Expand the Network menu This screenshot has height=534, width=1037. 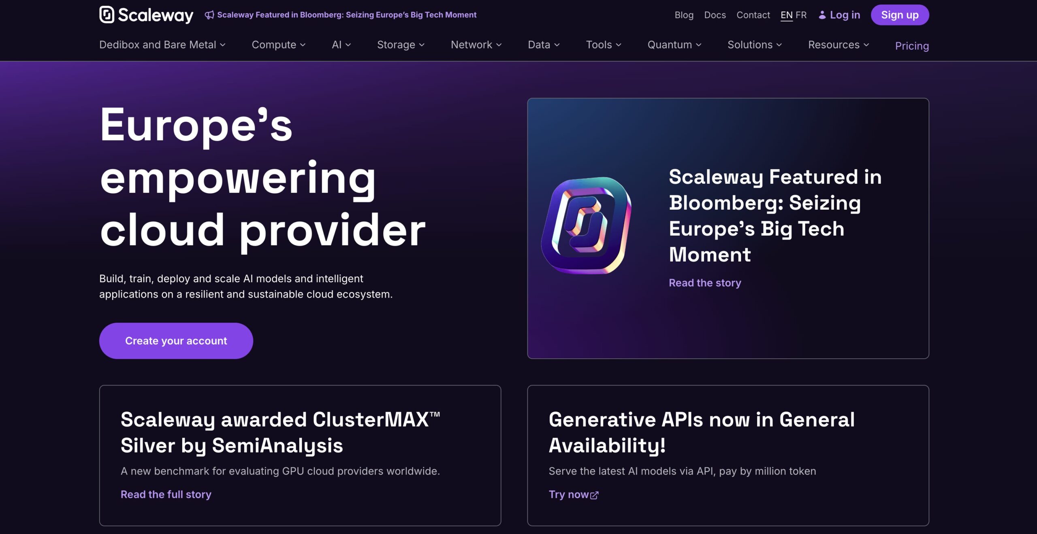(476, 45)
